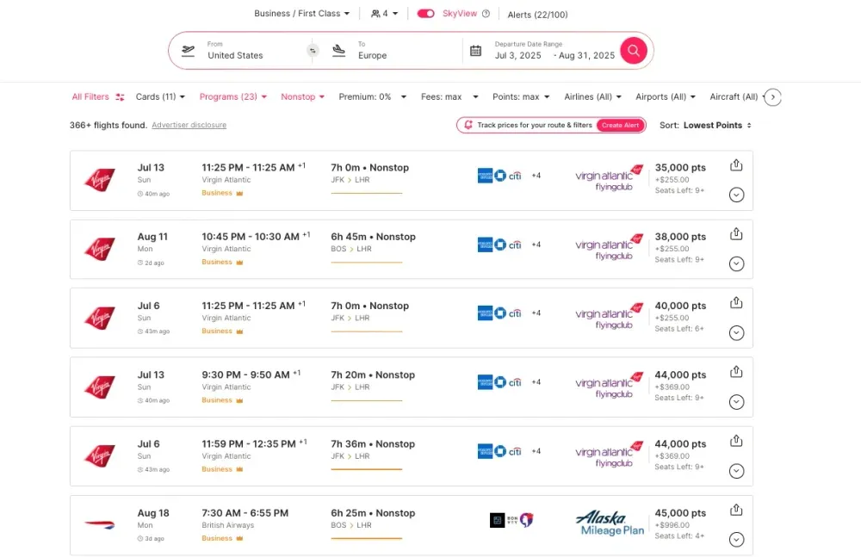
Task: Share the British Airways Aug 18 flight
Action: [736, 510]
